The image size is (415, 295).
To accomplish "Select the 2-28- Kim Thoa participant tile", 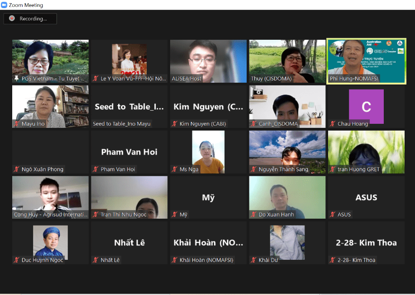I will click(x=366, y=243).
